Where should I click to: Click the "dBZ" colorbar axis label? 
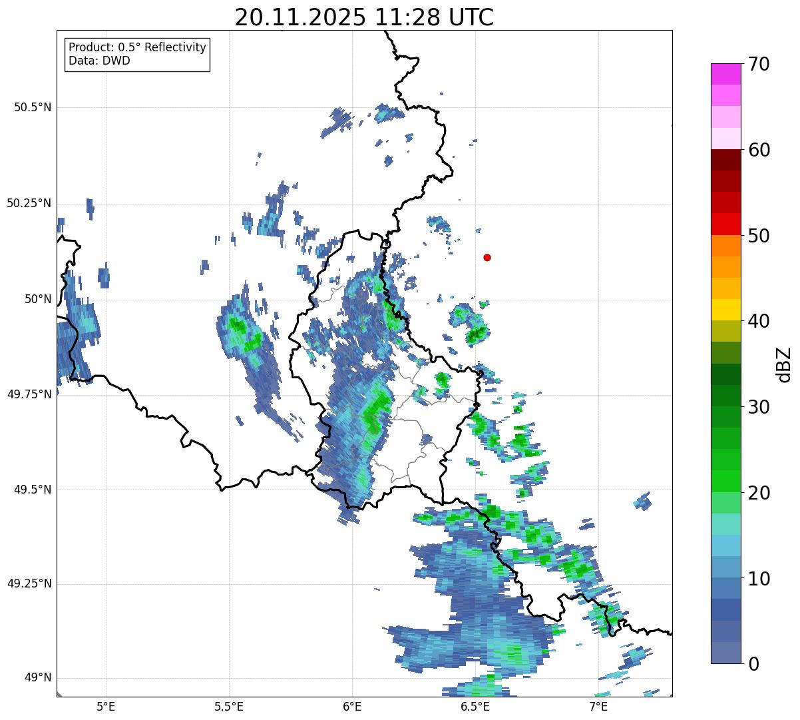(784, 364)
